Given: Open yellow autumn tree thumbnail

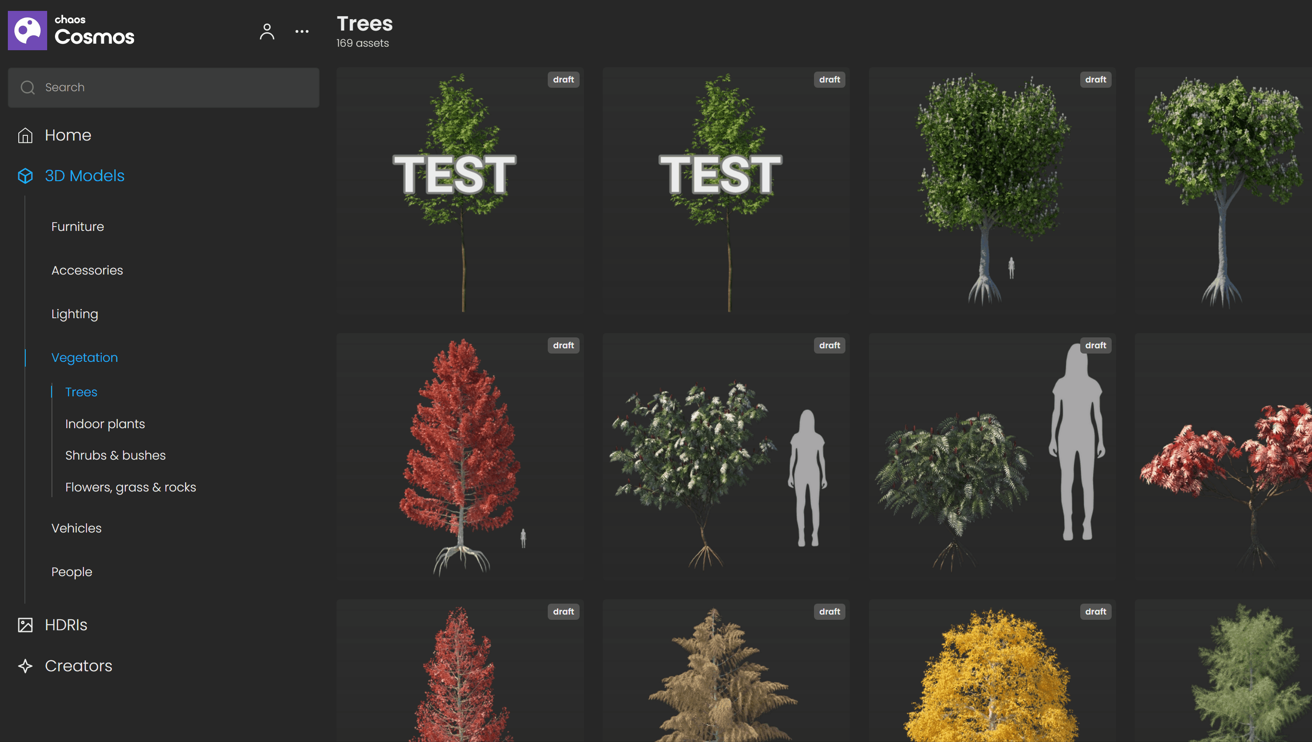Looking at the screenshot, I should coord(992,671).
